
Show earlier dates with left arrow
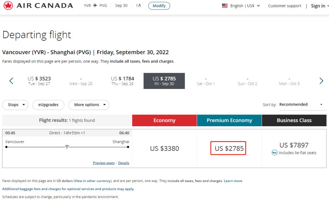click(x=11, y=81)
